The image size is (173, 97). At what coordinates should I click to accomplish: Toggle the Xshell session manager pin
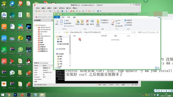pyautogui.click(x=52, y=20)
